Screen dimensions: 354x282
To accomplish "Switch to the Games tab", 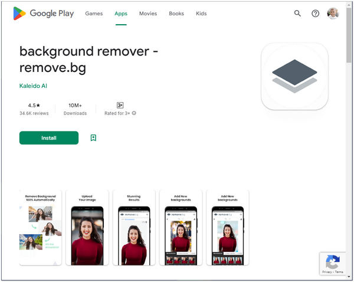I will (x=94, y=14).
